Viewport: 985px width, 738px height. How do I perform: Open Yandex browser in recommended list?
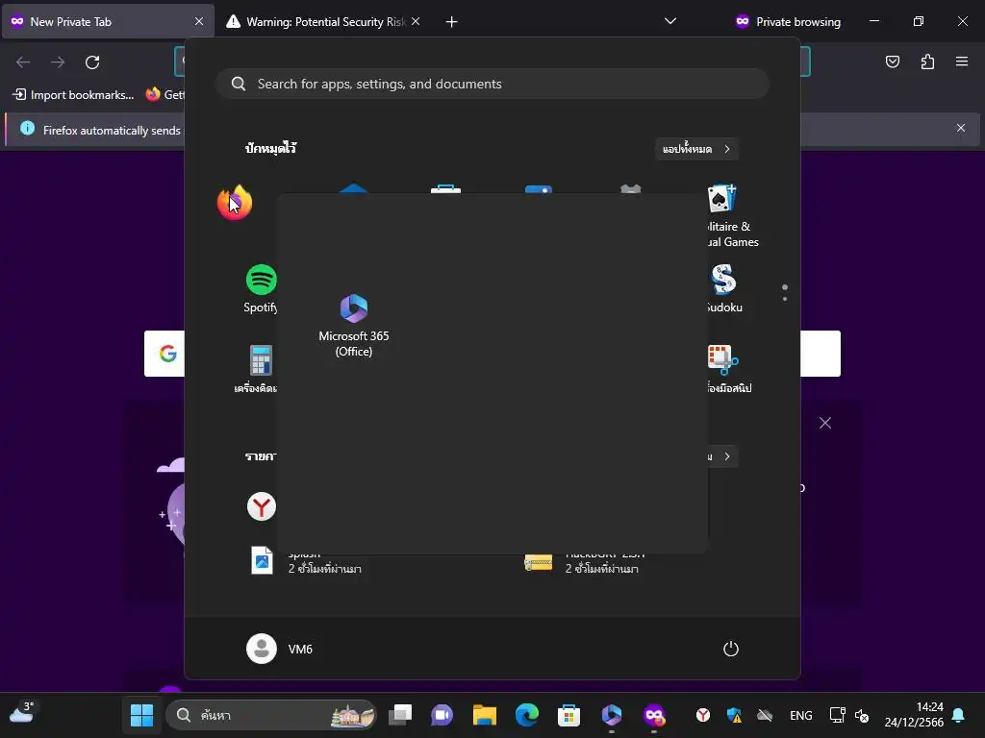(x=262, y=506)
